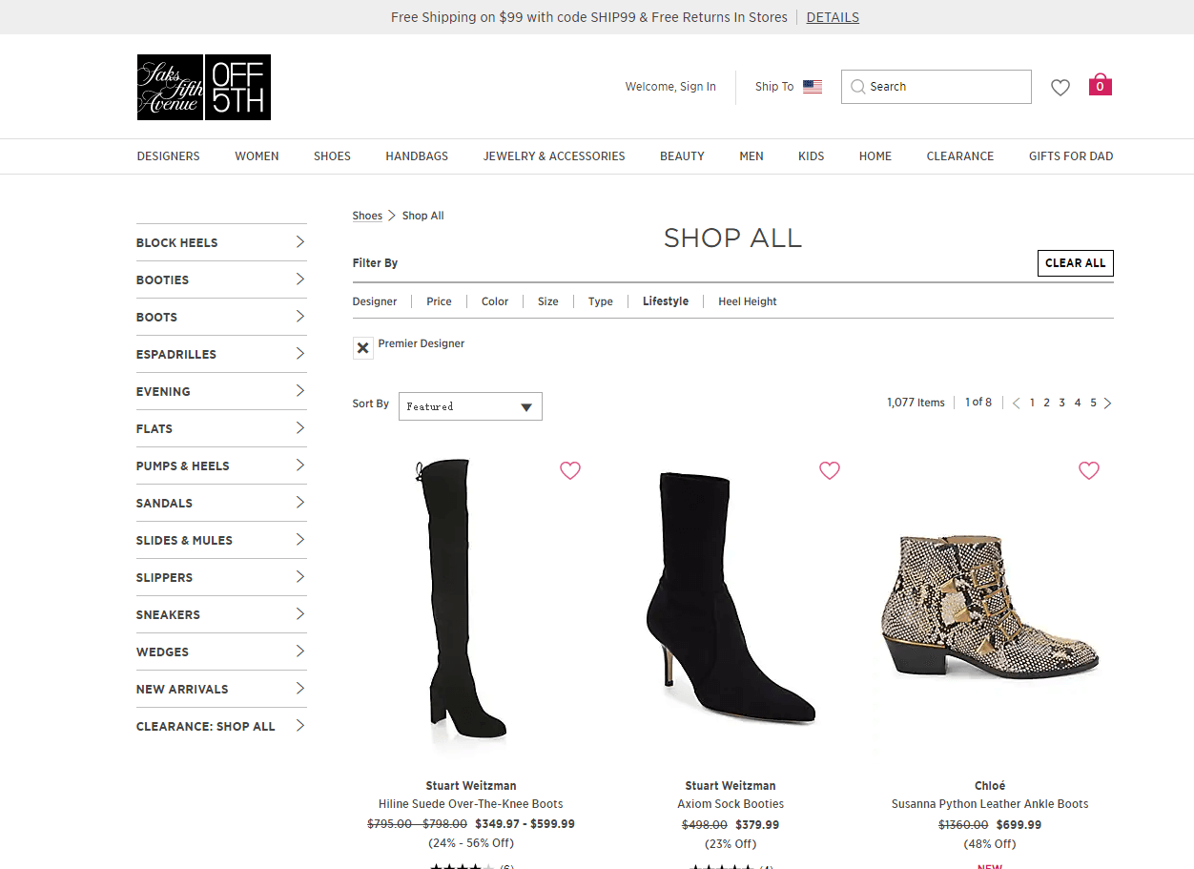
Task: Expand the Type filter
Action: pyautogui.click(x=601, y=301)
